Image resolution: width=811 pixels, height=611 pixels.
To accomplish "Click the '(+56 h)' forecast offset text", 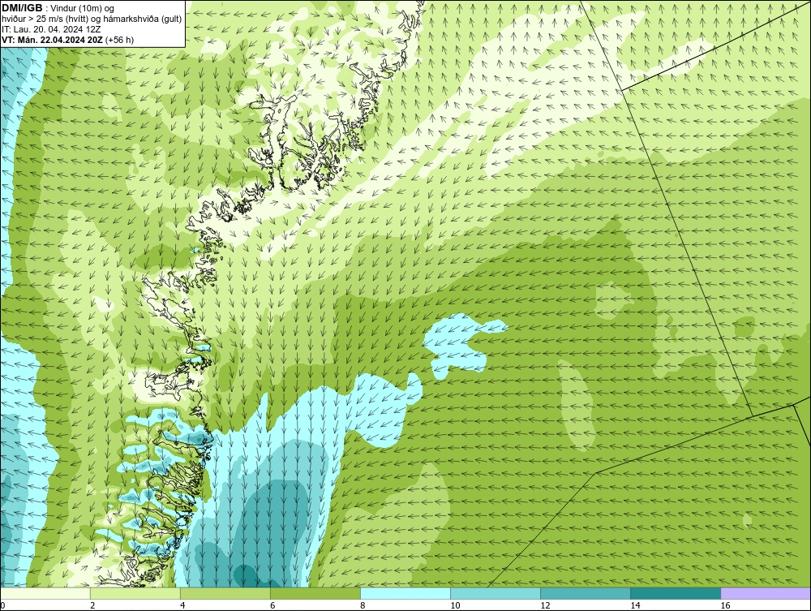I will (119, 40).
